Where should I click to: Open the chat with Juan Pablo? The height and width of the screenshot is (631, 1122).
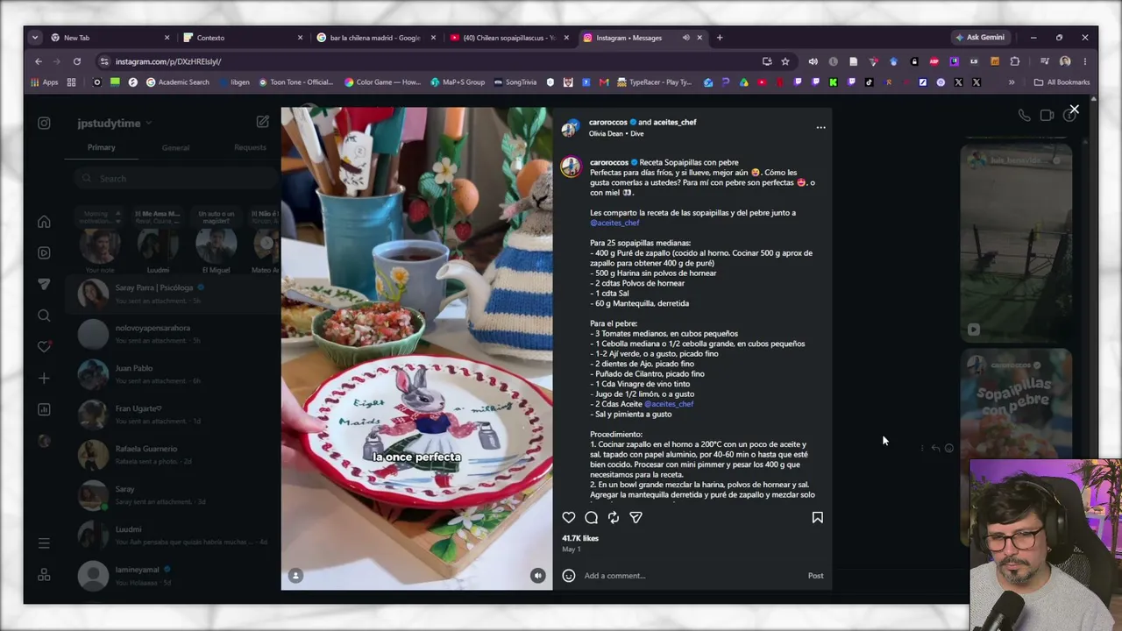(173, 374)
